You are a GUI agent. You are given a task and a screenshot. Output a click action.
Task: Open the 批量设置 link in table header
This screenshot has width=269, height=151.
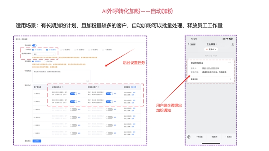(133, 87)
